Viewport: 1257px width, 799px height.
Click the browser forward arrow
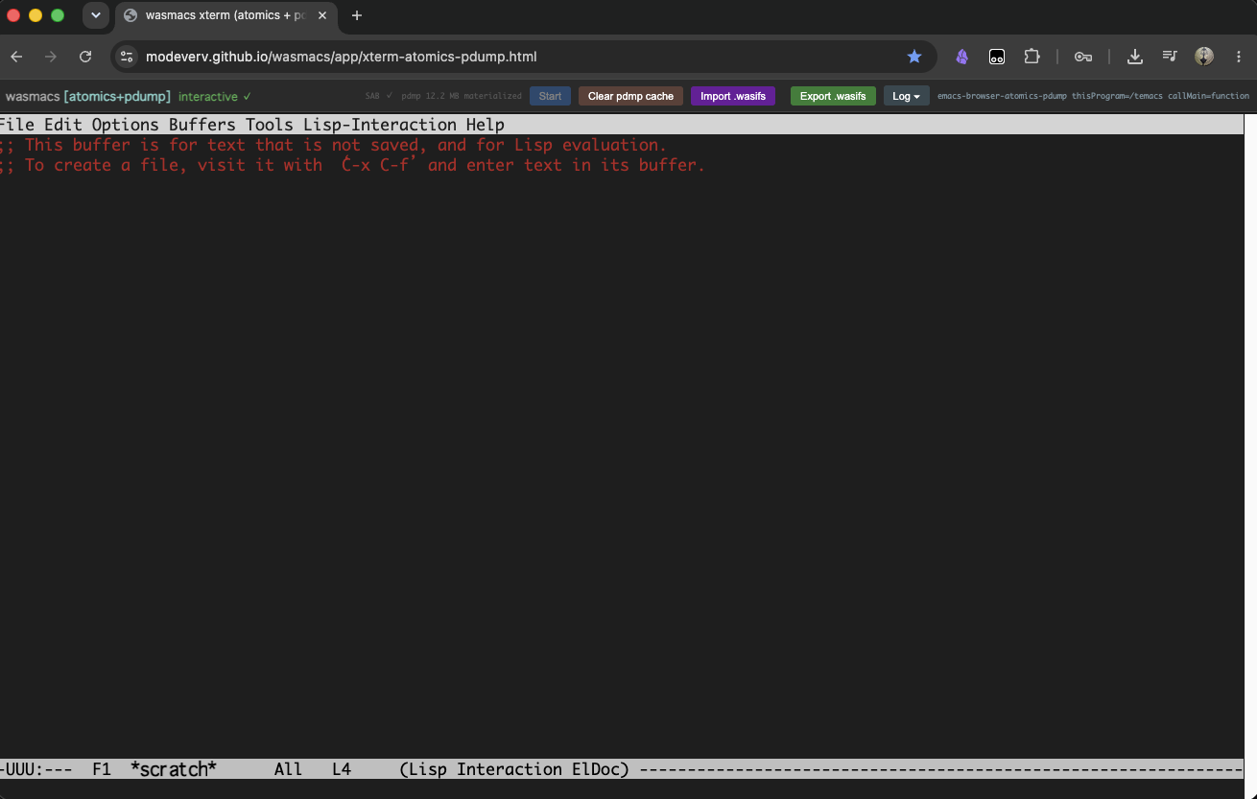tap(51, 57)
